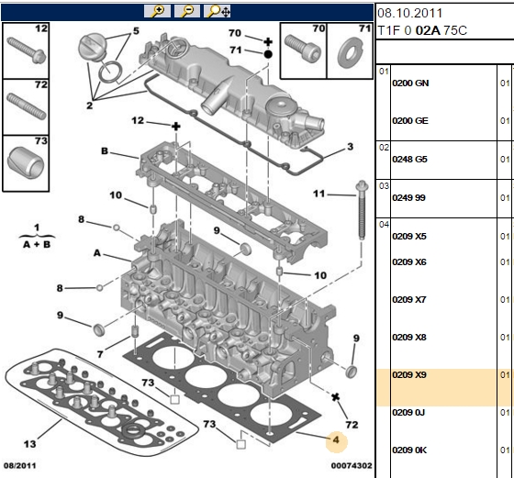Select the zoom and pan magnifier tool
This screenshot has height=478, width=514.
[217, 11]
